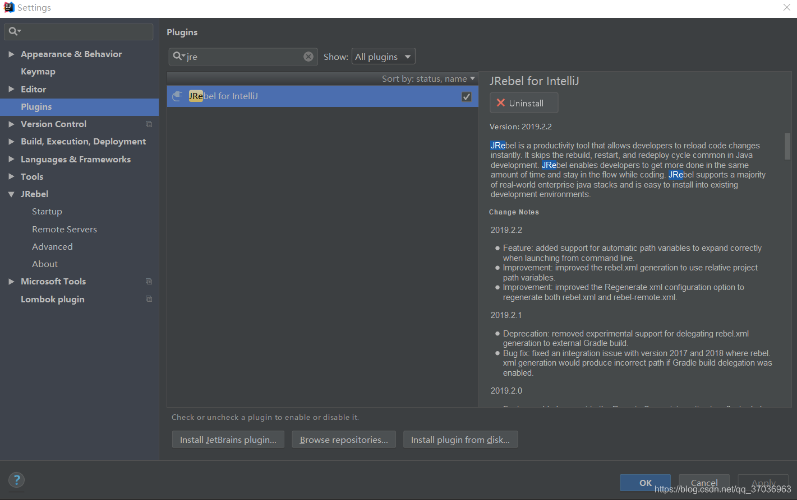Screen dimensions: 797x500
Task: Click the red X icon on the Uninstall button
Action: click(500, 102)
